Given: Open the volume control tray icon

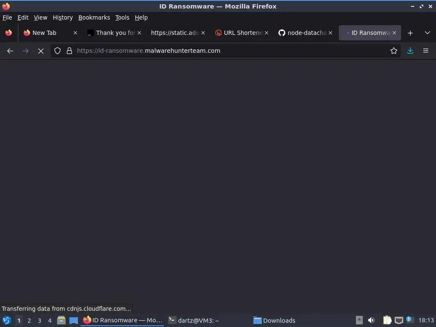Looking at the screenshot, I should point(371,320).
